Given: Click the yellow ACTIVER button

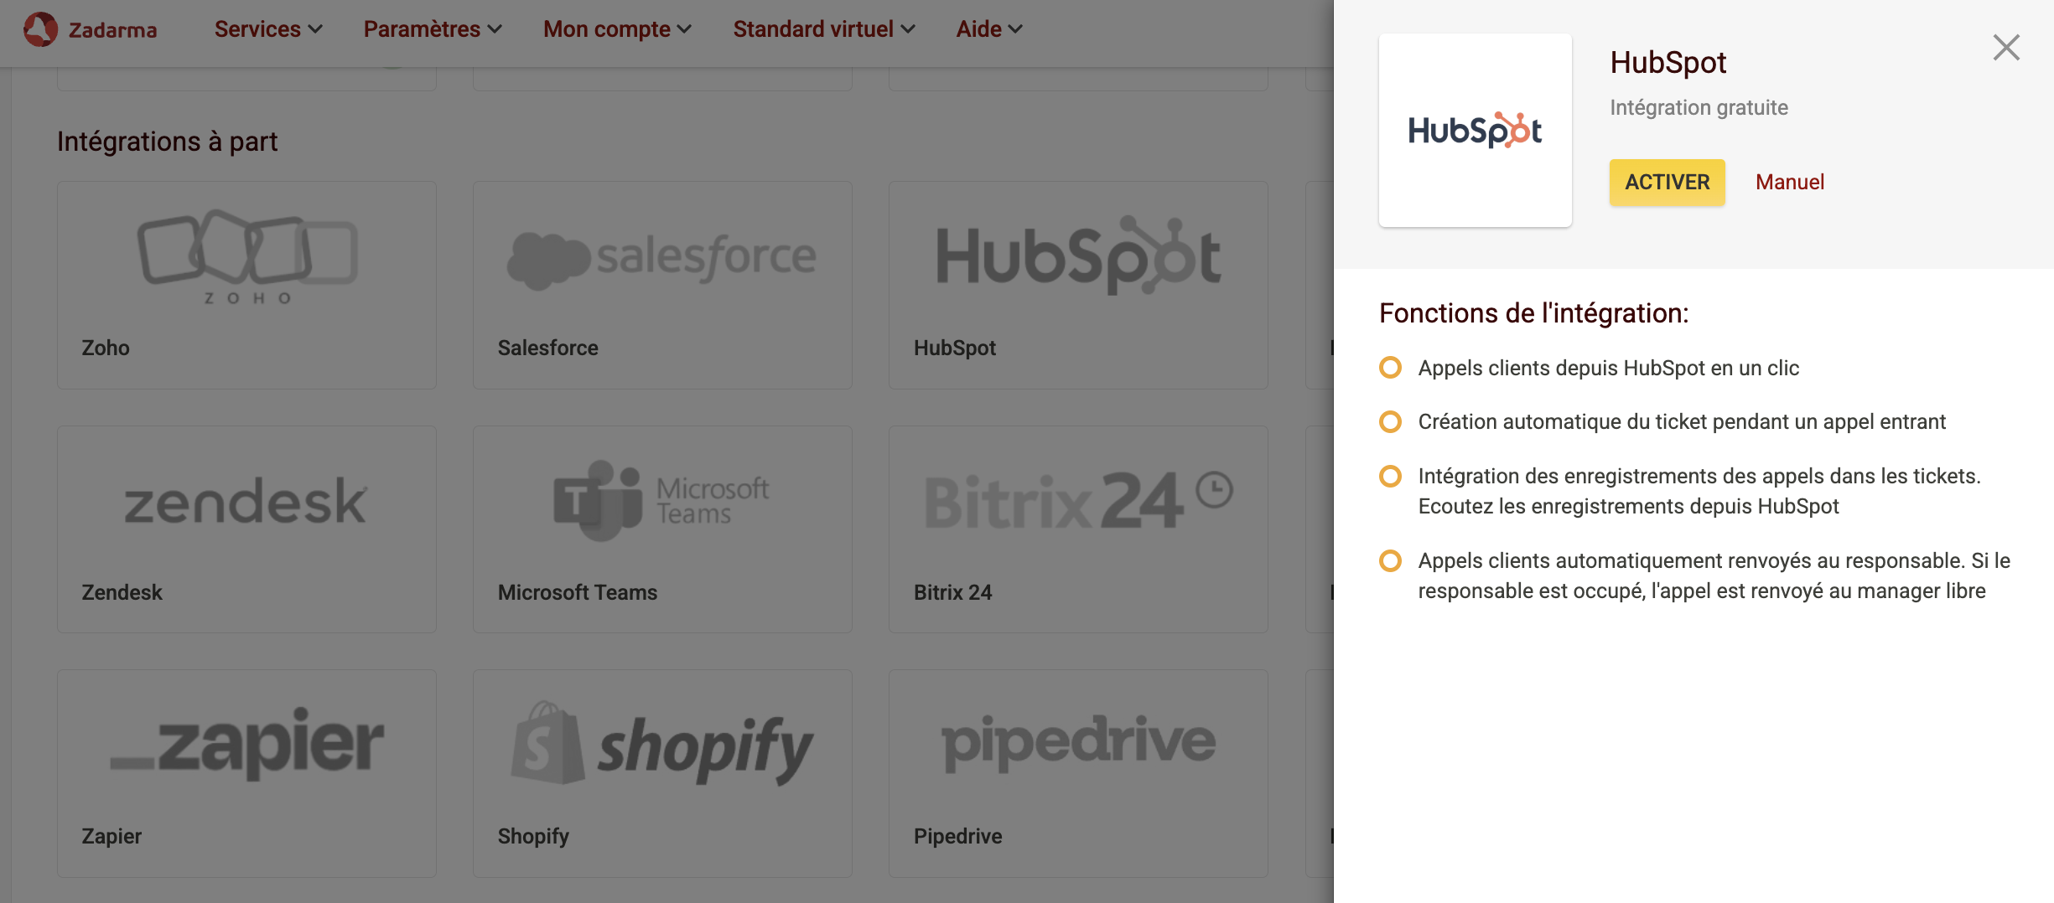Looking at the screenshot, I should pos(1667,182).
